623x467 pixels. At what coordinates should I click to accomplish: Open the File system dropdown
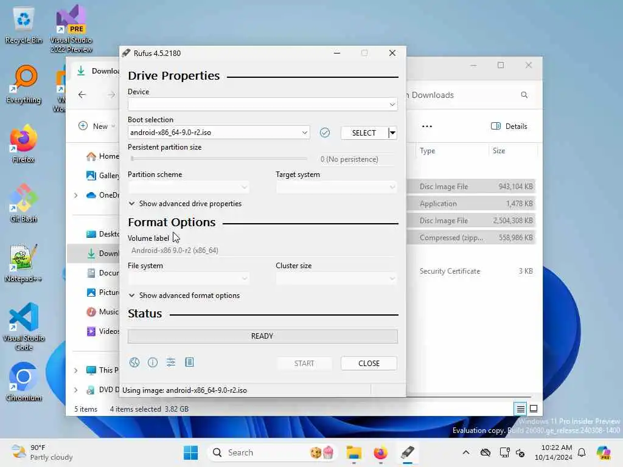[189, 278]
